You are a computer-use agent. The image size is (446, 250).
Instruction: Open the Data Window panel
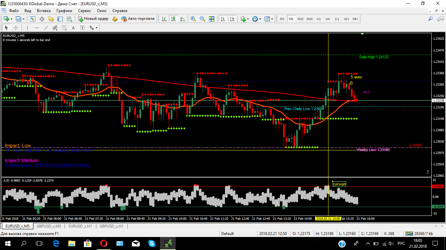coord(42,19)
